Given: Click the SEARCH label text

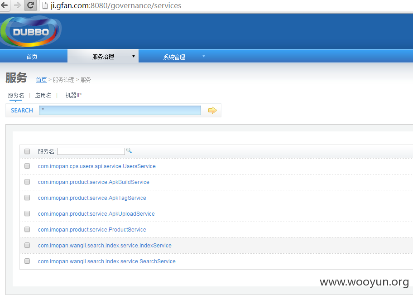Looking at the screenshot, I should (x=22, y=111).
